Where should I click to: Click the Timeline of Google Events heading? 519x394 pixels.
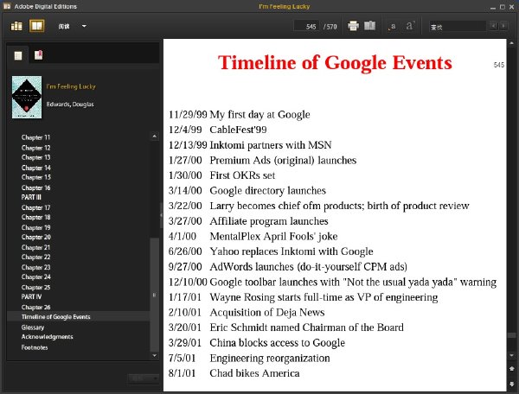click(335, 63)
